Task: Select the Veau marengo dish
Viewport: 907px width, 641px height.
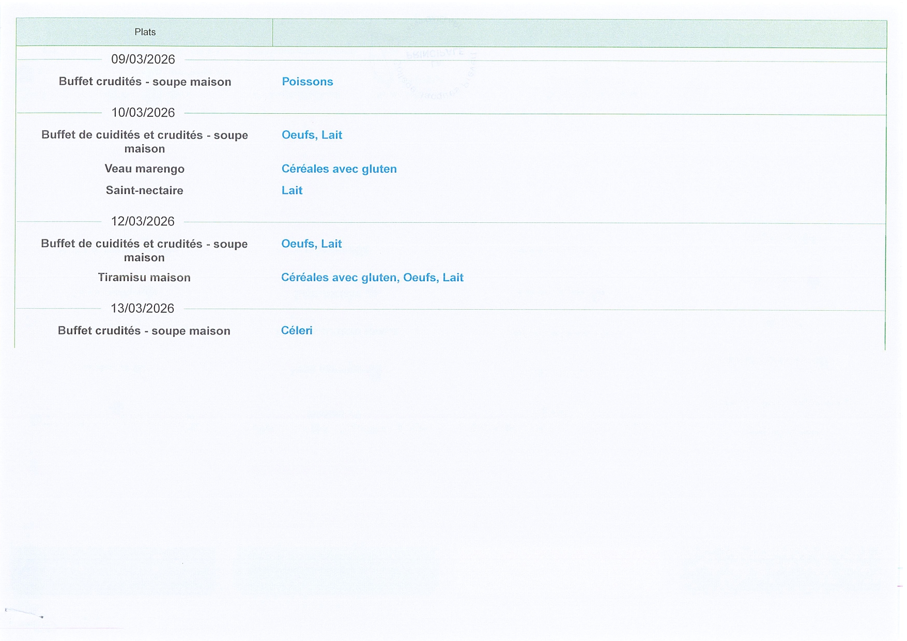Action: [x=144, y=169]
